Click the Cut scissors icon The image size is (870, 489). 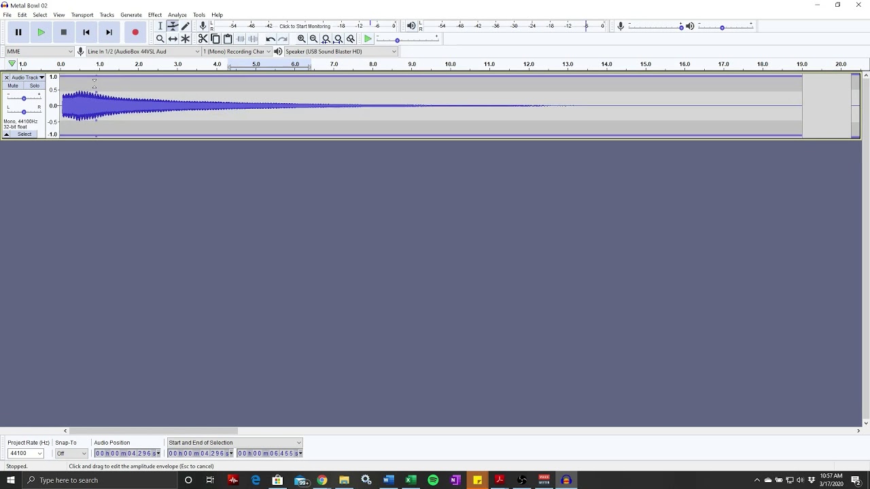pyautogui.click(x=203, y=39)
